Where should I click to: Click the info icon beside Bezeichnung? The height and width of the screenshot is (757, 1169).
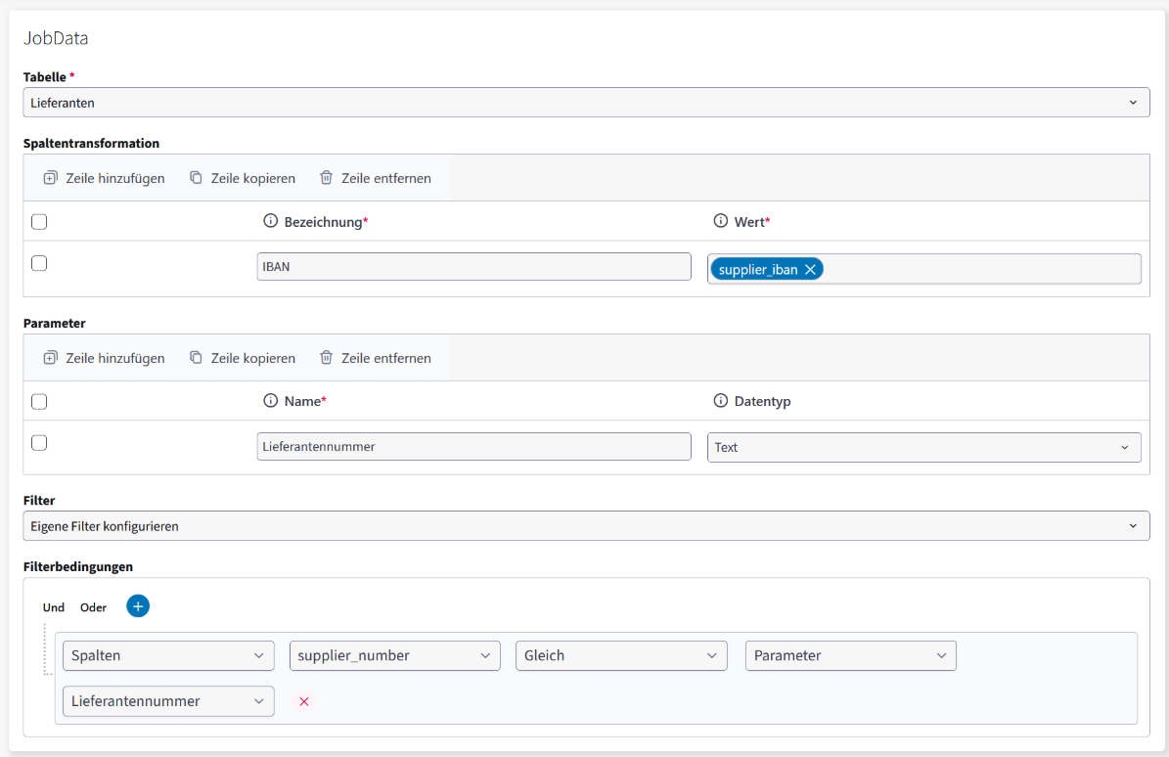click(x=271, y=221)
